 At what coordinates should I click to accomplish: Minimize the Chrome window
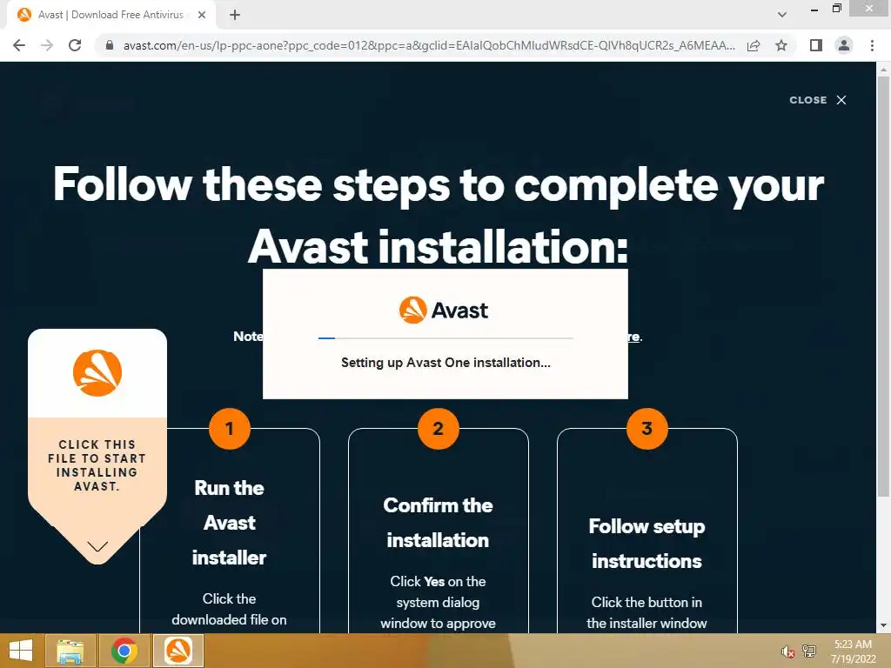814,9
